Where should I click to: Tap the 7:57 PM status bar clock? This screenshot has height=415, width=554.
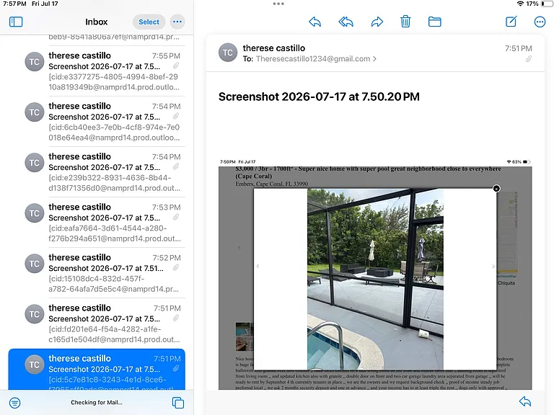[x=14, y=4]
